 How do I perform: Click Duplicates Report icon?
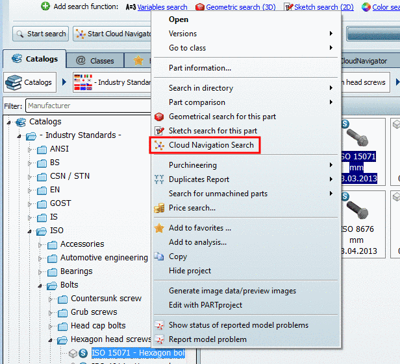tap(159, 179)
